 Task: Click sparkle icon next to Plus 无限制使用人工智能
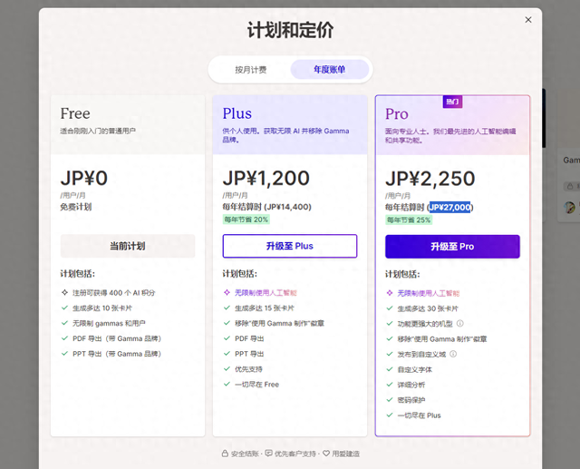pyautogui.click(x=227, y=292)
